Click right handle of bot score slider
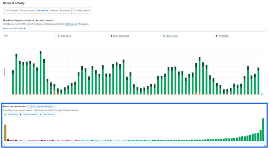 265,143
